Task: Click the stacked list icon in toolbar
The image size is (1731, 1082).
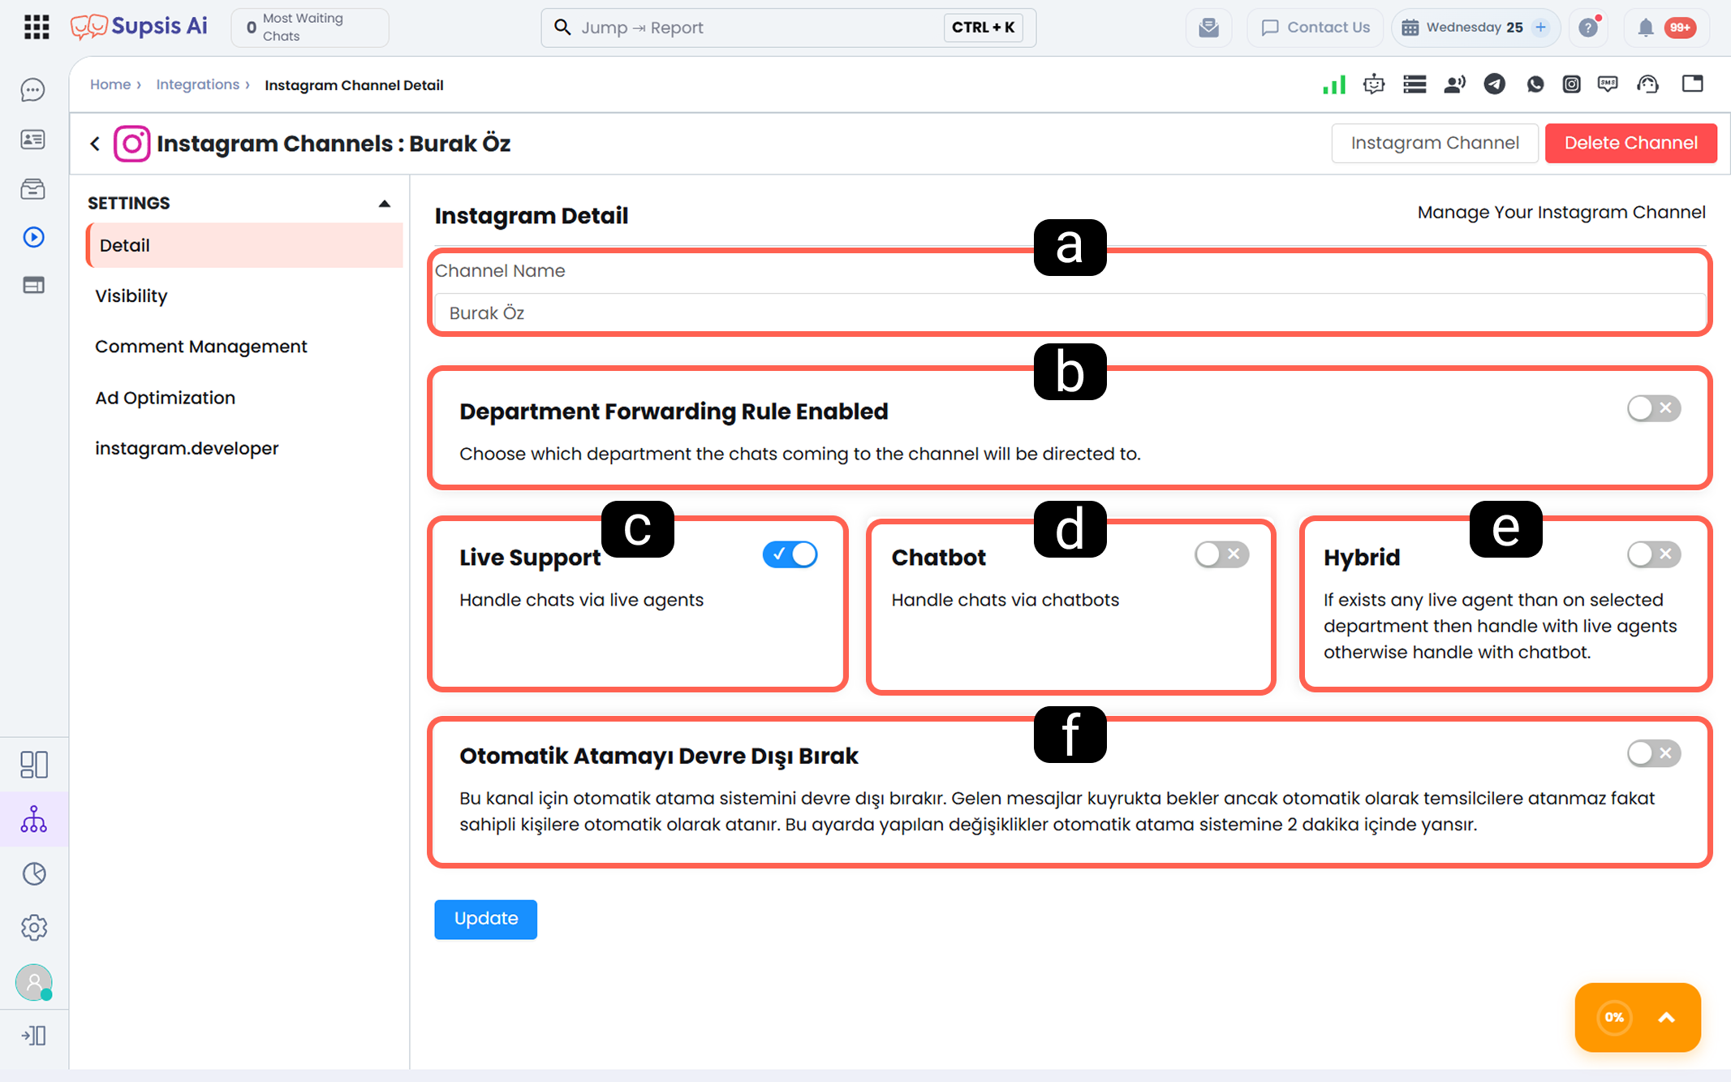Action: click(x=1415, y=84)
